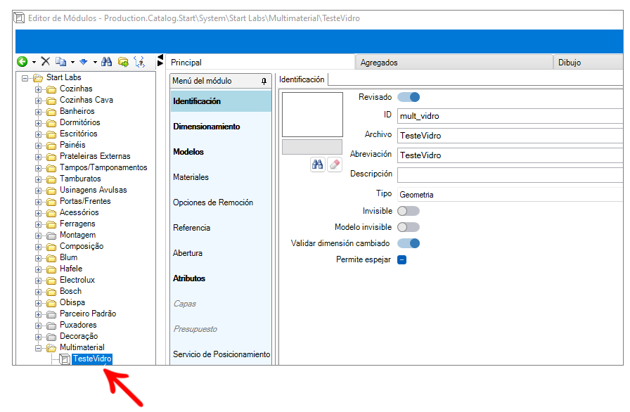Open the copy icon dropdown arrow
630x412 pixels.
[x=72, y=63]
